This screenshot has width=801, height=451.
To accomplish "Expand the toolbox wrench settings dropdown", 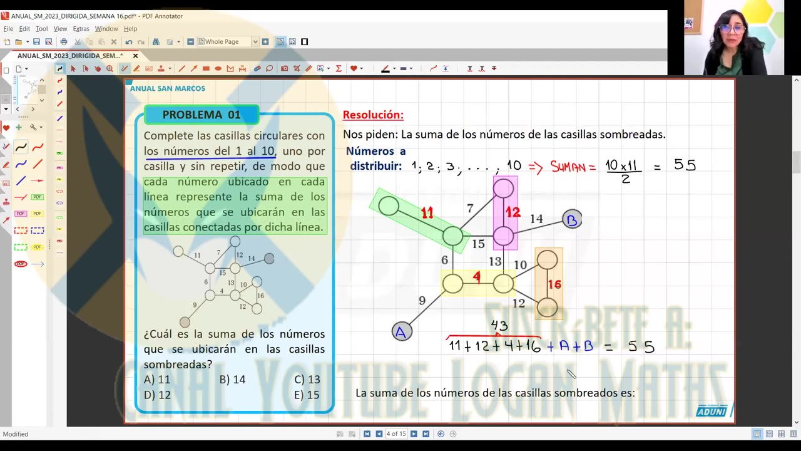I will (42, 128).
